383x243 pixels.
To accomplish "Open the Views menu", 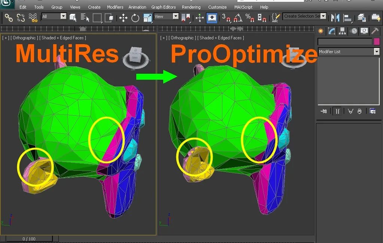I will click(75, 7).
